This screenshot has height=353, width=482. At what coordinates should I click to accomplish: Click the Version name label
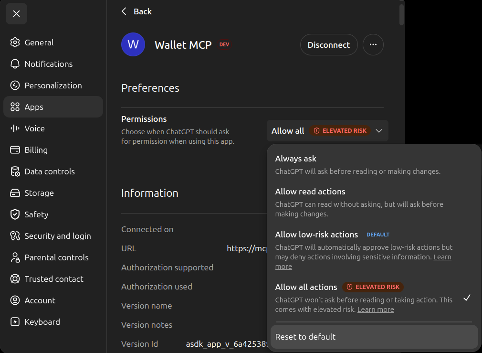tap(147, 306)
